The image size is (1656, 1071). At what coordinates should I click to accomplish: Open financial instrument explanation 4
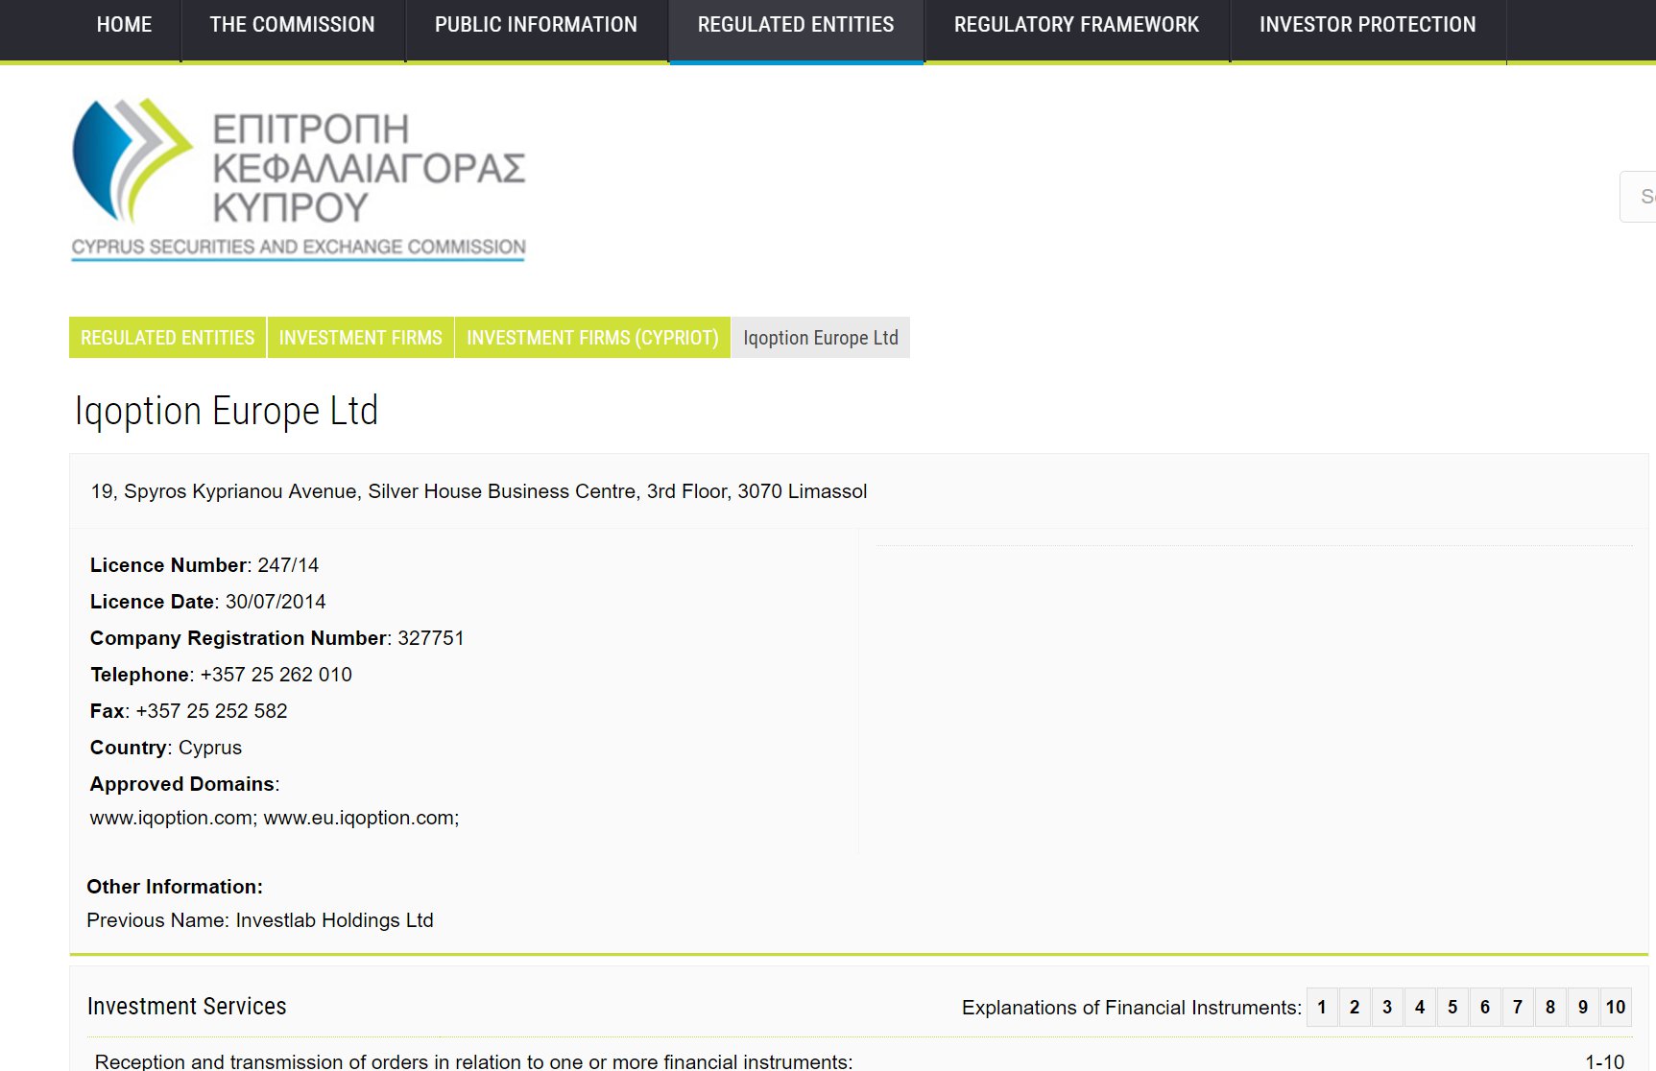(x=1420, y=1008)
